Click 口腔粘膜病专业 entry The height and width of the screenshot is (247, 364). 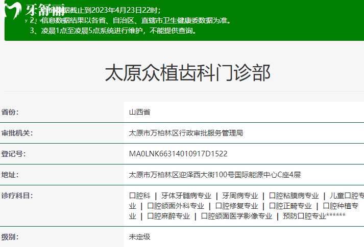point(294,196)
